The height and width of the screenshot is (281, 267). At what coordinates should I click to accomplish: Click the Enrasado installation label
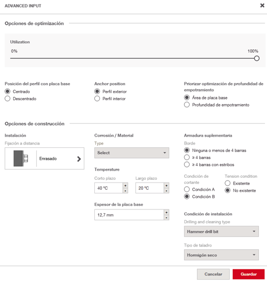click(x=48, y=159)
